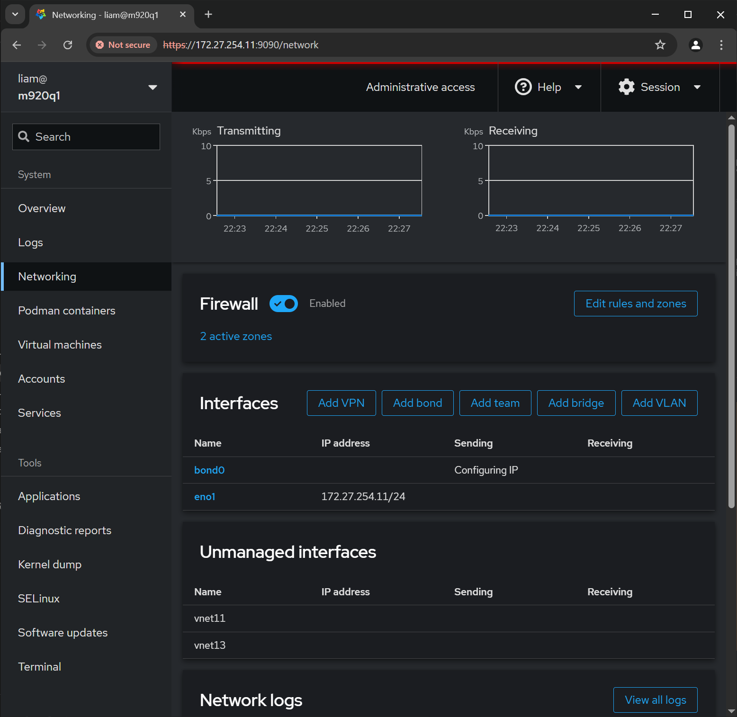Click Add bridge button

click(x=576, y=403)
